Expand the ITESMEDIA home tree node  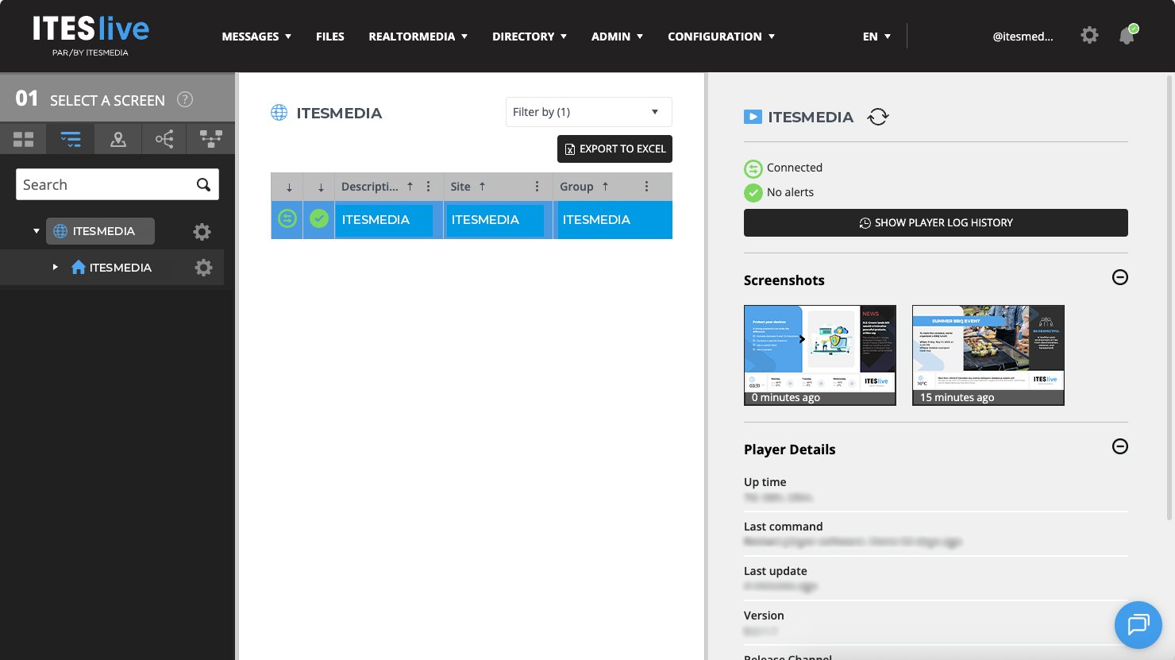(x=55, y=267)
